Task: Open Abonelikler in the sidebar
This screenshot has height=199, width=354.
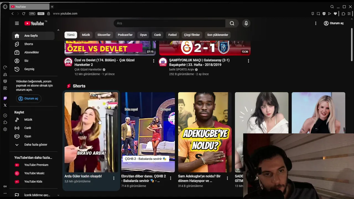Action: (33, 52)
